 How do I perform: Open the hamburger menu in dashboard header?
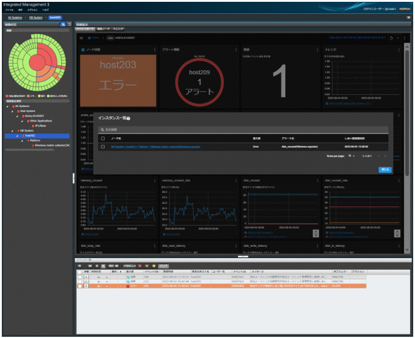(x=82, y=37)
